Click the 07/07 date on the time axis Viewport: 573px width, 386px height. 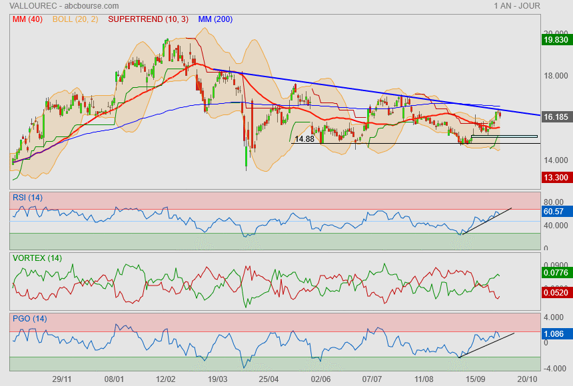[371, 379]
